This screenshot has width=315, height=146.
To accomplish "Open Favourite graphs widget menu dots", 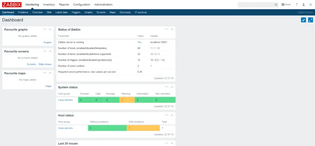I will [45, 29].
